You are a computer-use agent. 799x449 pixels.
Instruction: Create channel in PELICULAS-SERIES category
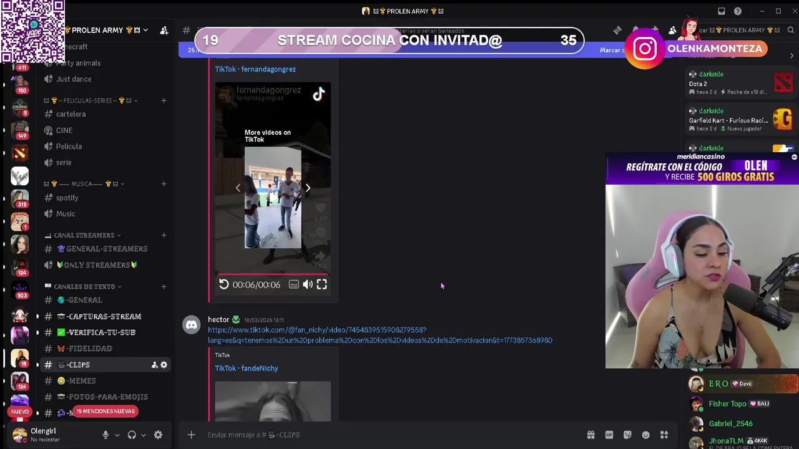point(164,100)
